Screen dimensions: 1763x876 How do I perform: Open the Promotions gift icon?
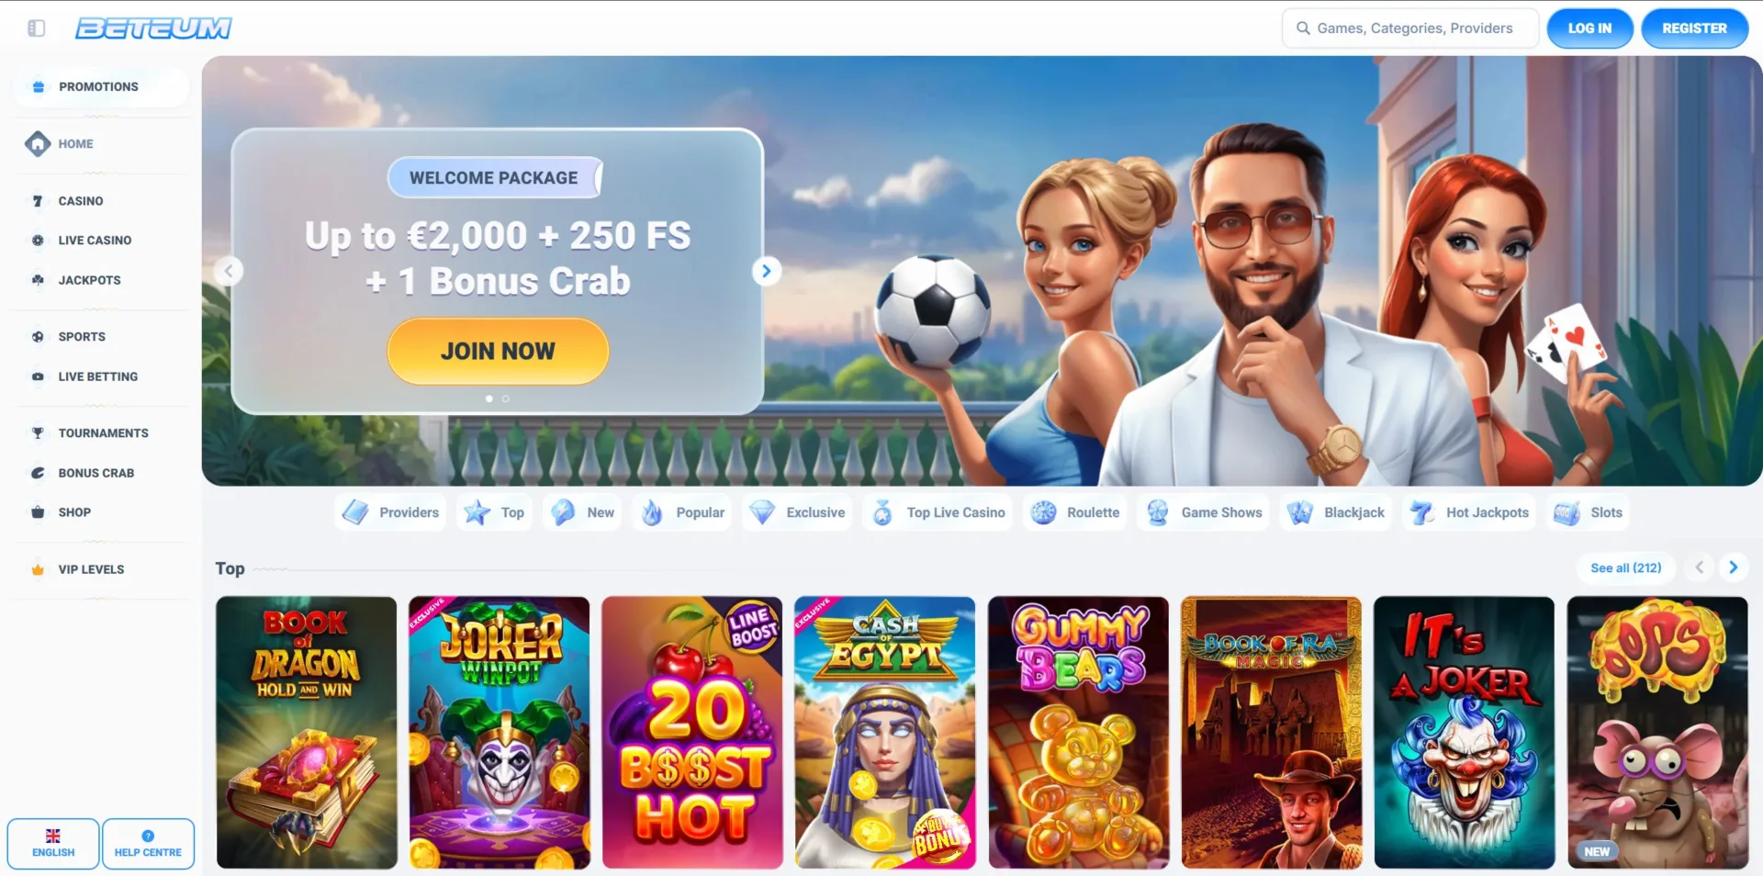[39, 86]
